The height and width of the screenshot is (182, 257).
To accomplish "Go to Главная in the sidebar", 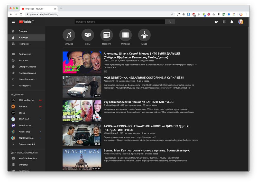I will coord(23,31).
